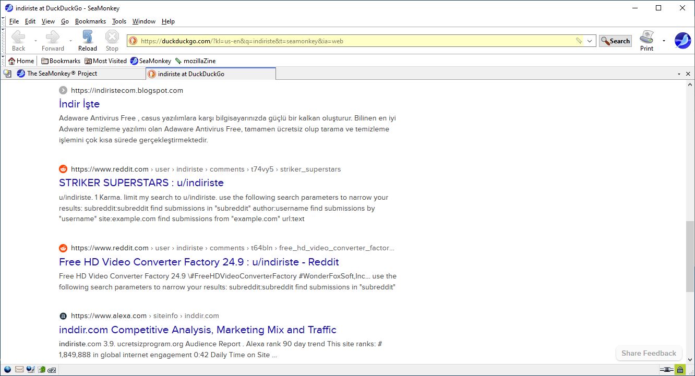Open the Bookmarks folder on bookmarks toolbar
The width and height of the screenshot is (695, 376).
pyautogui.click(x=61, y=61)
